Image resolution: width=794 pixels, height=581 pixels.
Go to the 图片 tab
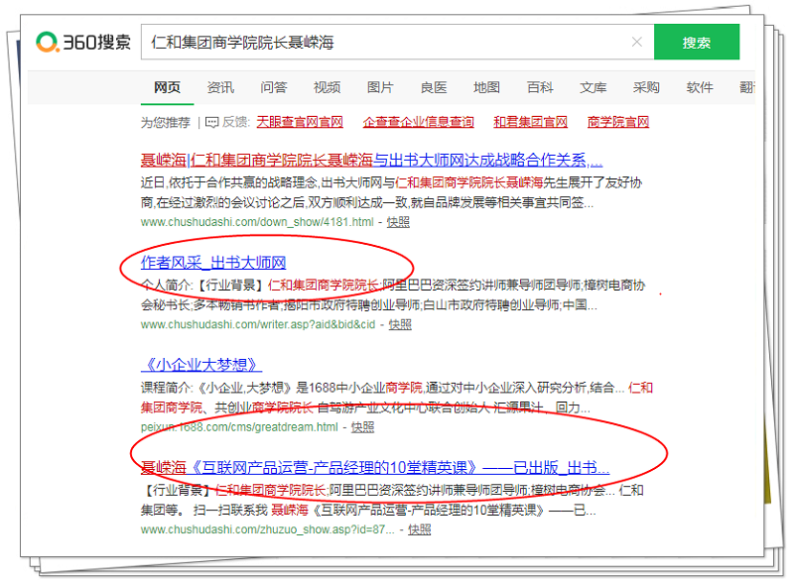point(380,87)
